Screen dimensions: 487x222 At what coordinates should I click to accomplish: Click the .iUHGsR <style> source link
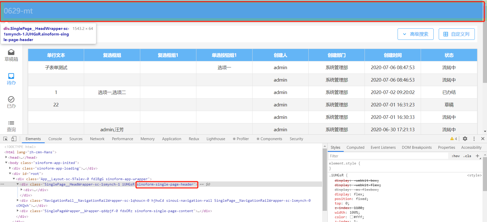[474, 175]
